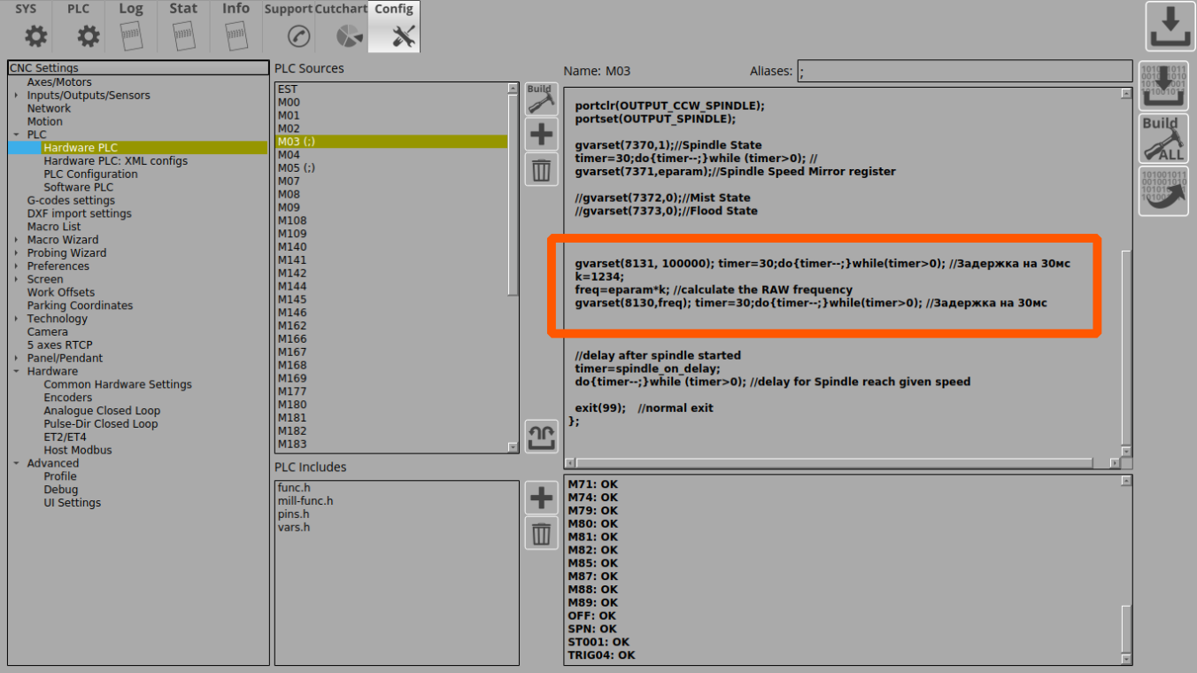Add a PLC include with plus icon
Viewport: 1197px width, 673px height.
[541, 499]
